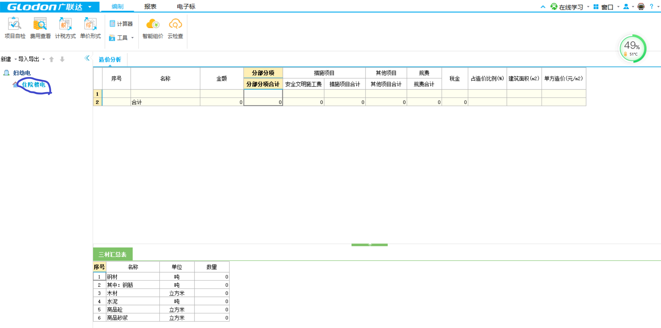This screenshot has width=661, height=328.
Task: Click the 分部分项 column header
Action: coord(263,73)
